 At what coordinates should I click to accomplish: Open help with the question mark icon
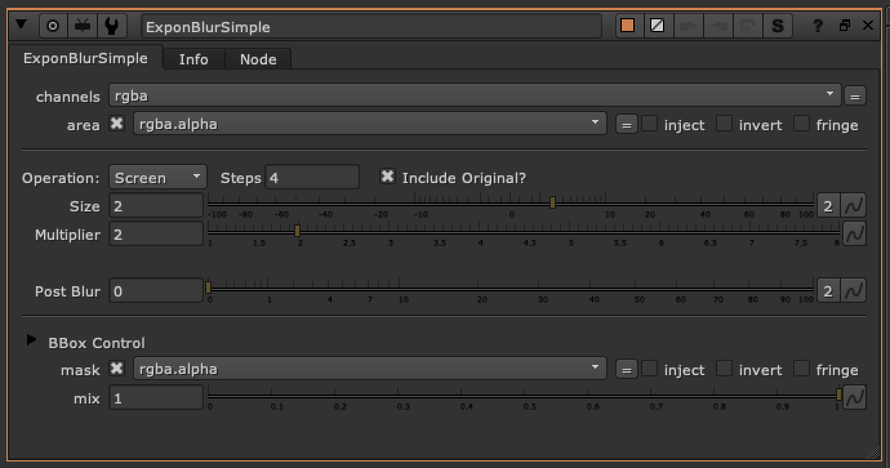pos(818,26)
